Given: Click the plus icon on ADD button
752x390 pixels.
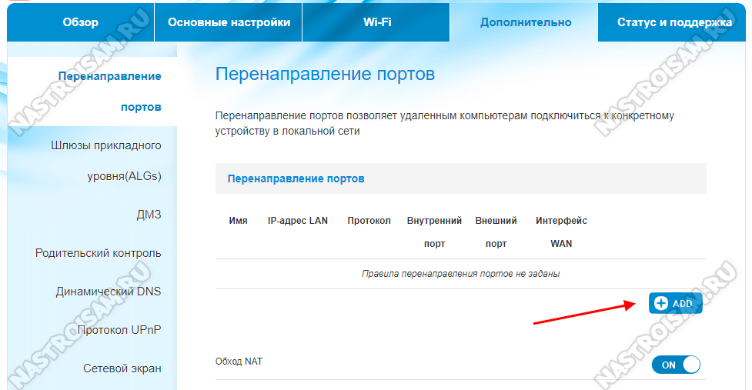Looking at the screenshot, I should 660,304.
